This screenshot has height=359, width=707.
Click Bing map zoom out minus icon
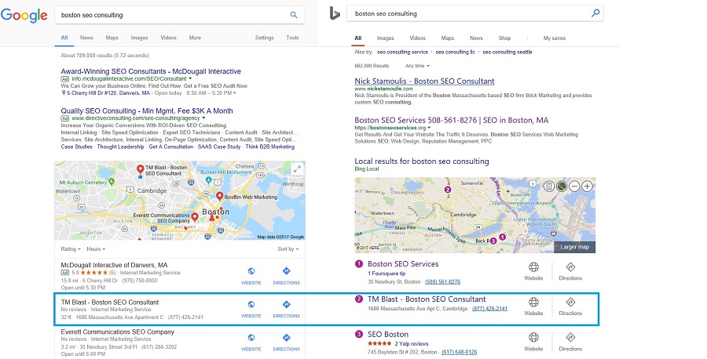click(574, 186)
